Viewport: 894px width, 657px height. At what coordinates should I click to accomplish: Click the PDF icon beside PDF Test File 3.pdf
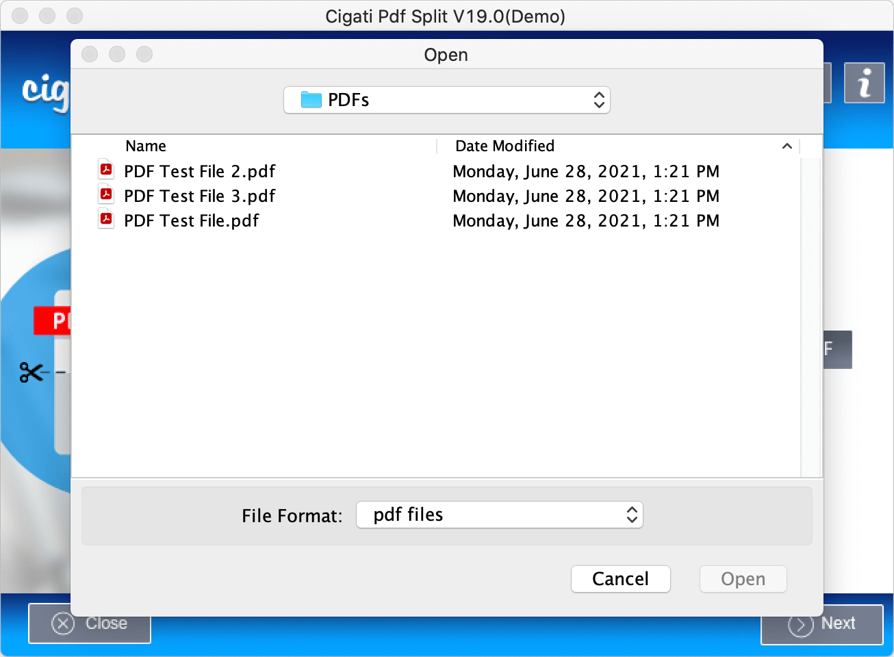(106, 194)
